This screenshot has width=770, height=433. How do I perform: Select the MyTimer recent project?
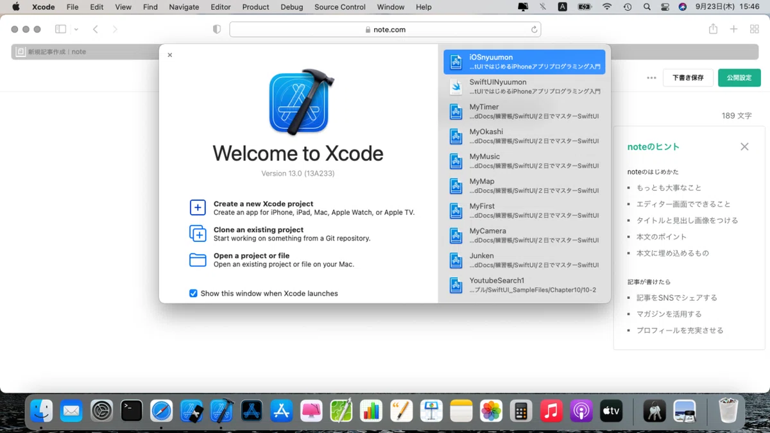coord(524,112)
